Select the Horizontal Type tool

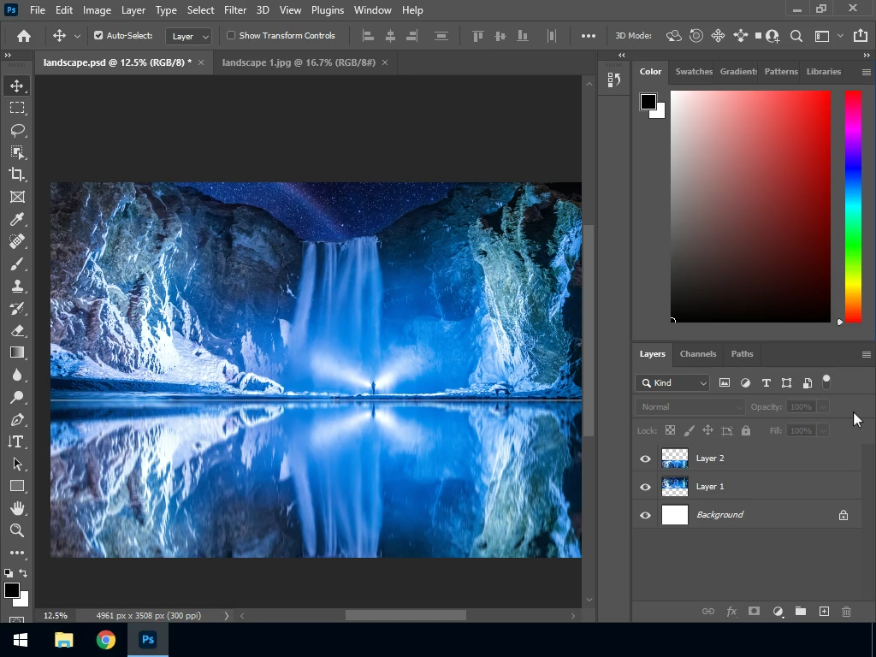pos(17,441)
